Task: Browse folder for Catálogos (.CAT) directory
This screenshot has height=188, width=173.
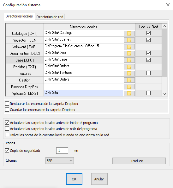Action: coord(129,33)
